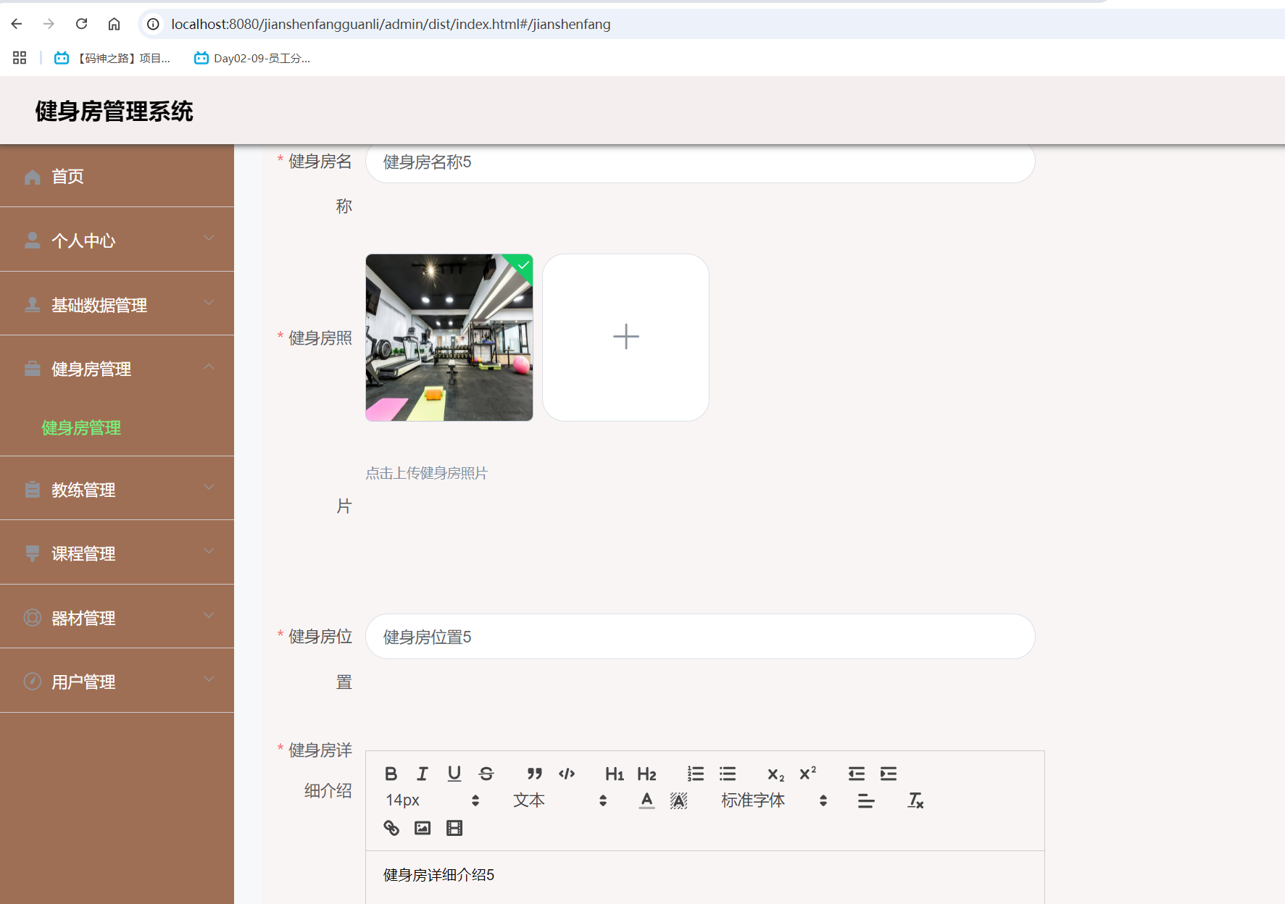Open the text color picker

(x=646, y=800)
